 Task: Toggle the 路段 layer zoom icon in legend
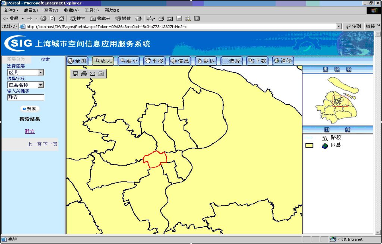325,138
